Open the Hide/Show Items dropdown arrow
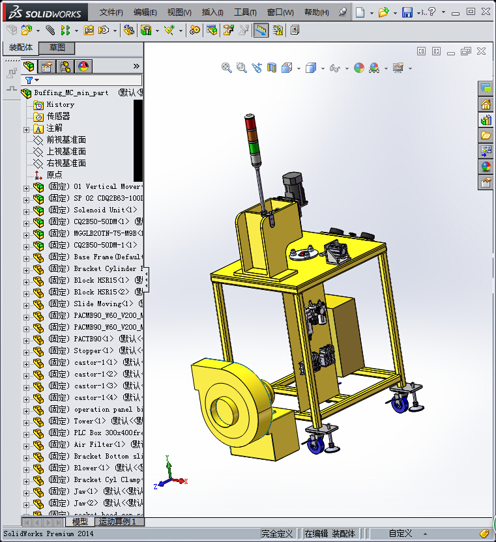This screenshot has height=542, width=496. pyautogui.click(x=347, y=69)
